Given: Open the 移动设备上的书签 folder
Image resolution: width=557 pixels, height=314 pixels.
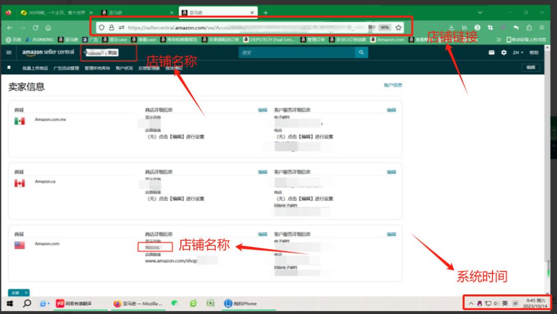Looking at the screenshot, I should [x=527, y=40].
